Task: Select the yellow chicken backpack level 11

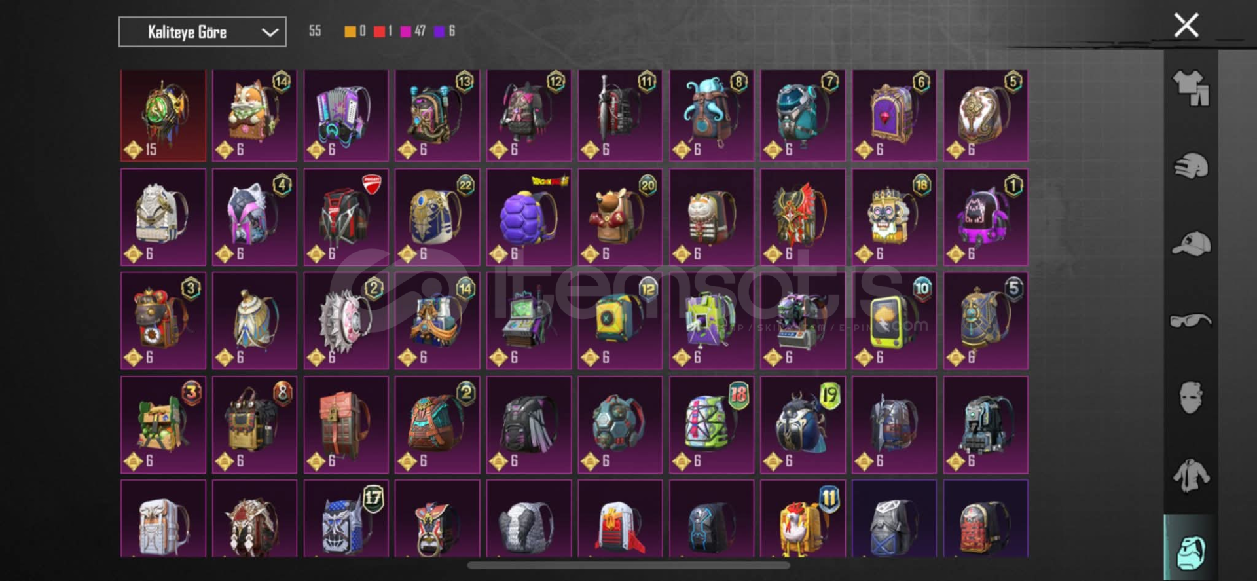Action: [803, 519]
